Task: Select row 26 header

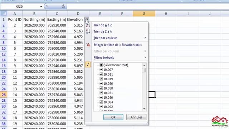Action: click(4, 95)
